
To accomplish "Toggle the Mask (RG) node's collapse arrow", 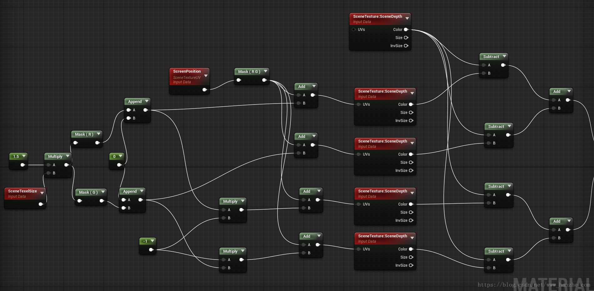I will coord(265,71).
